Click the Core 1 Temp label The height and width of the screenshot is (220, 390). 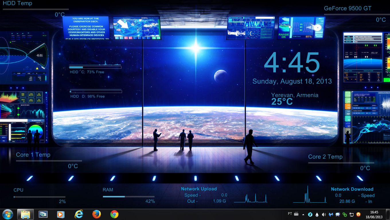33,155
